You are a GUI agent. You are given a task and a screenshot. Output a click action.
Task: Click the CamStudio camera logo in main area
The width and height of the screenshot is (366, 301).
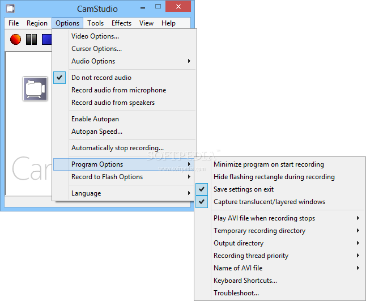pos(35,89)
